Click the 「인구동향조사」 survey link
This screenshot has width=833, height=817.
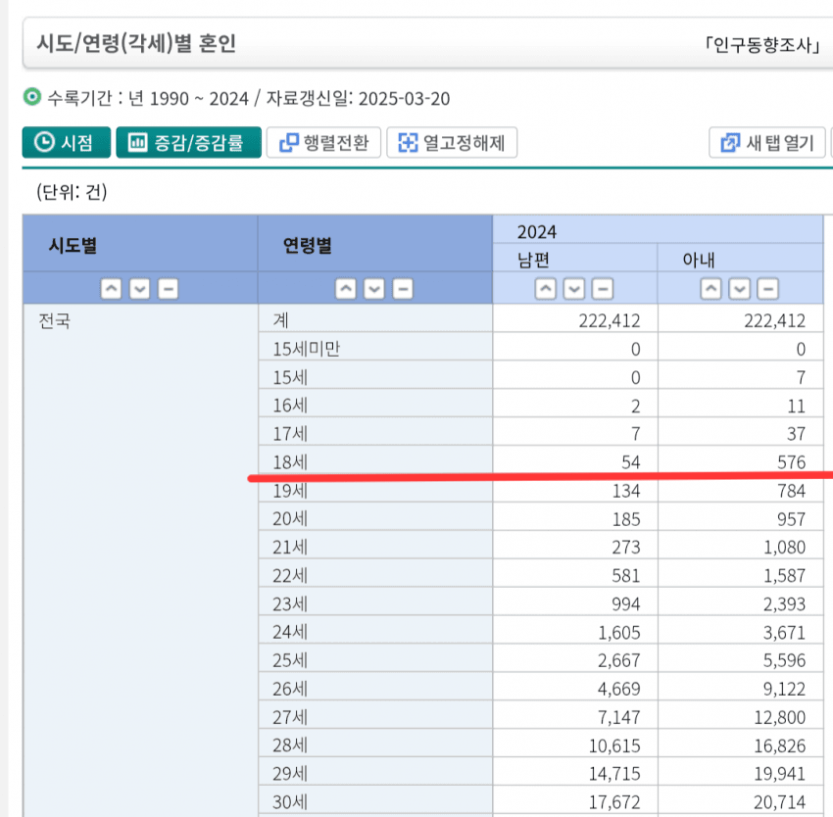[761, 44]
